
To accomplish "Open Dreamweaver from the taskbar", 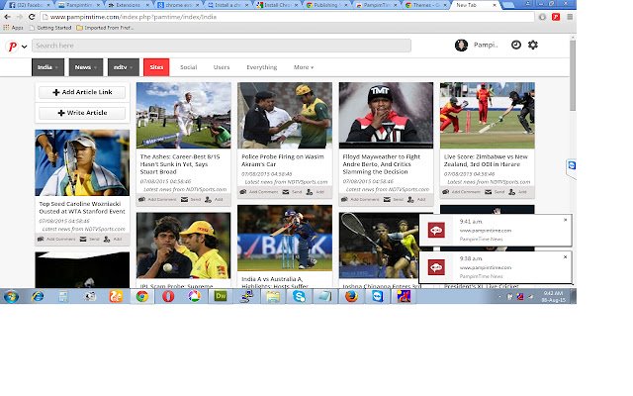I will click(221, 297).
